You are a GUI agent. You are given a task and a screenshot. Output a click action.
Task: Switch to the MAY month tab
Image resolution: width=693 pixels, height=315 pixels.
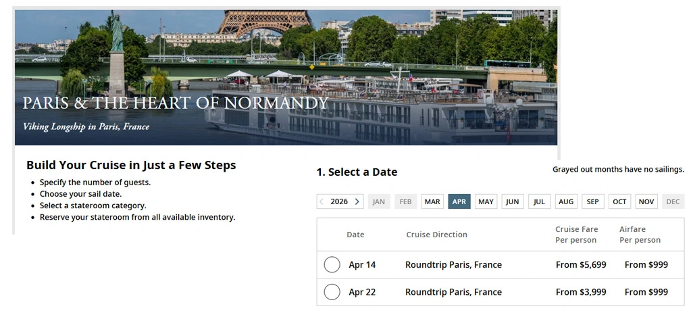click(486, 201)
